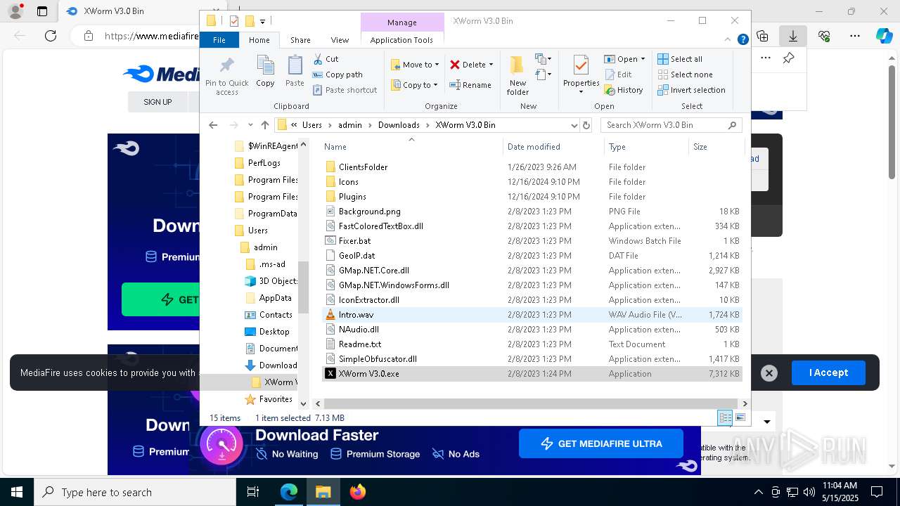This screenshot has width=900, height=506.
Task: Open the Application Tools tab
Action: (x=401, y=40)
